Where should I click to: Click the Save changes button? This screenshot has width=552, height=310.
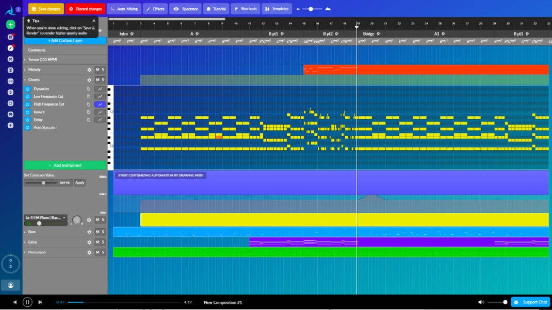(x=46, y=9)
